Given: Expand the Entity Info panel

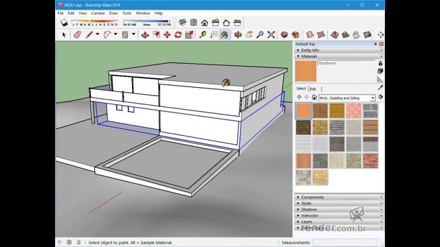Looking at the screenshot, I should tap(339, 50).
